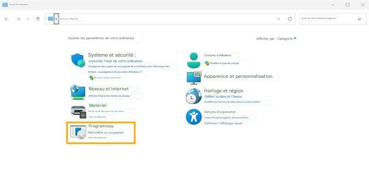The height and width of the screenshot is (194, 369).
Task: Click the Control Panel icon in address bar
Action: [x=50, y=18]
